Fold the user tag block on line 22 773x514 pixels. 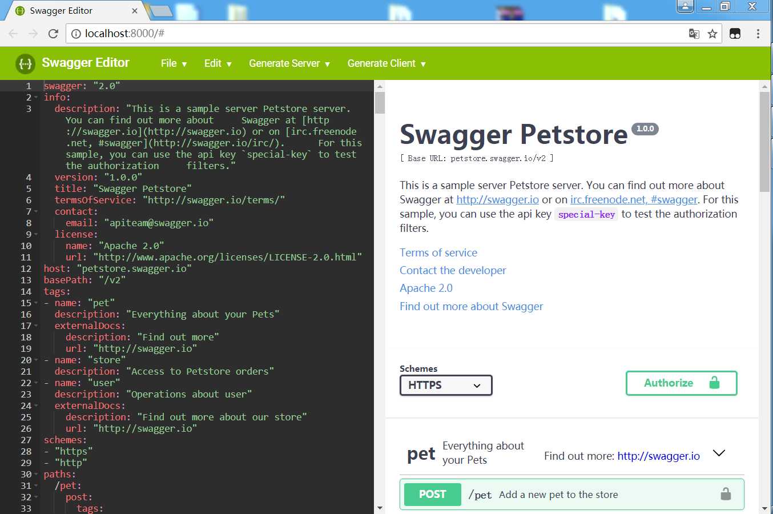tap(36, 383)
